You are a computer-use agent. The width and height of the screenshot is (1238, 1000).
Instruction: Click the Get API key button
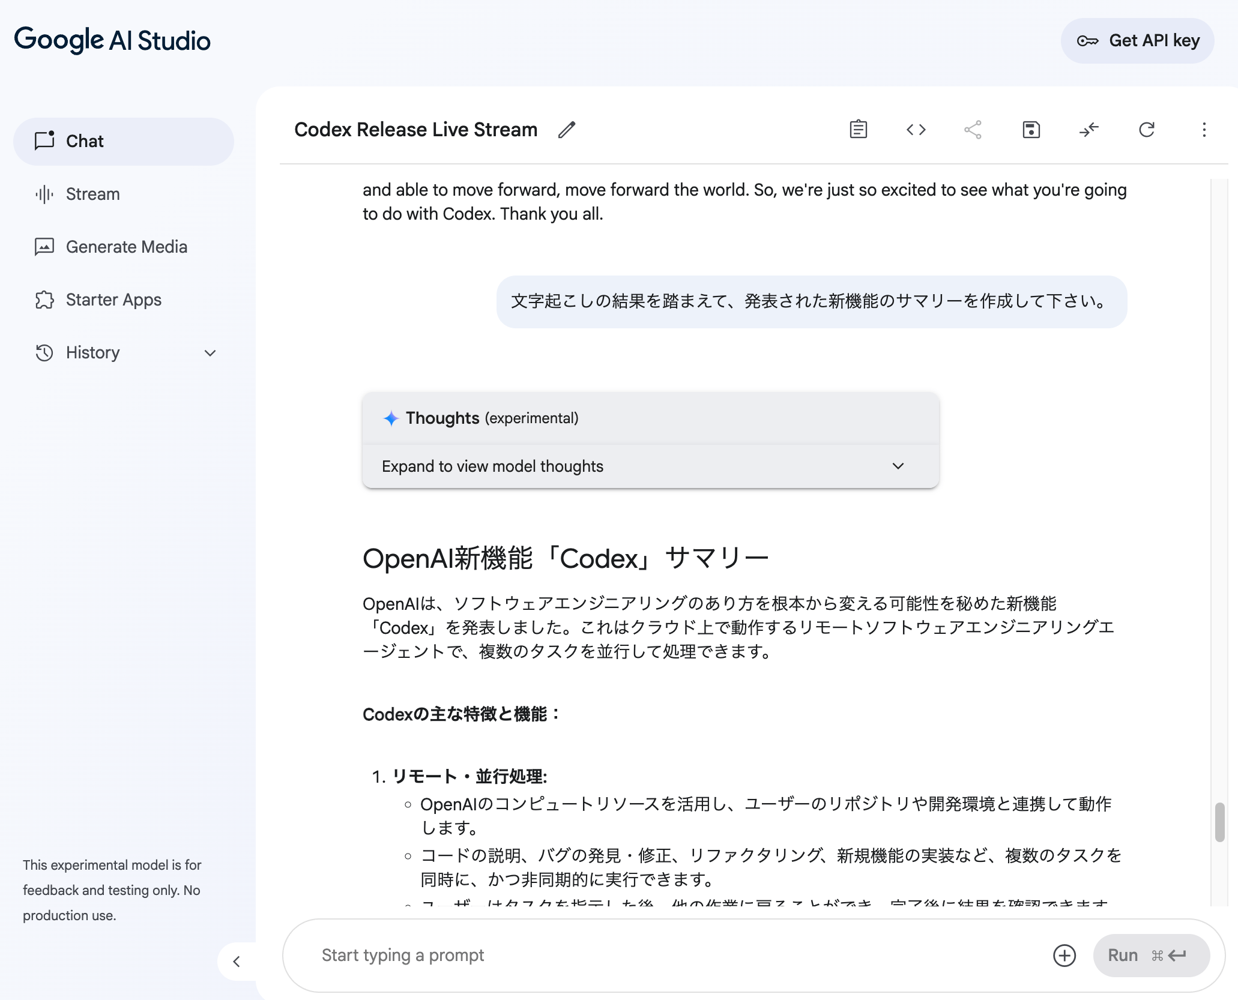pyautogui.click(x=1137, y=41)
